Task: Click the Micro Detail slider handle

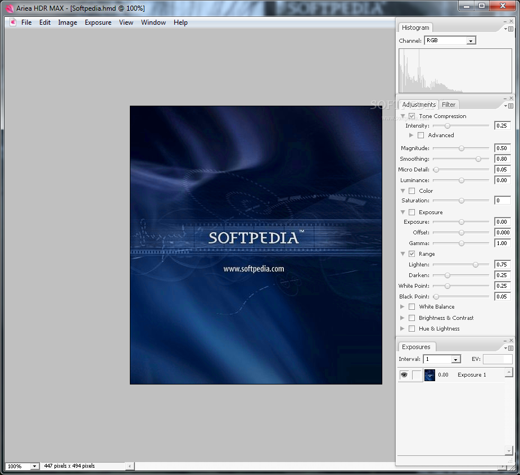Action: click(x=436, y=170)
